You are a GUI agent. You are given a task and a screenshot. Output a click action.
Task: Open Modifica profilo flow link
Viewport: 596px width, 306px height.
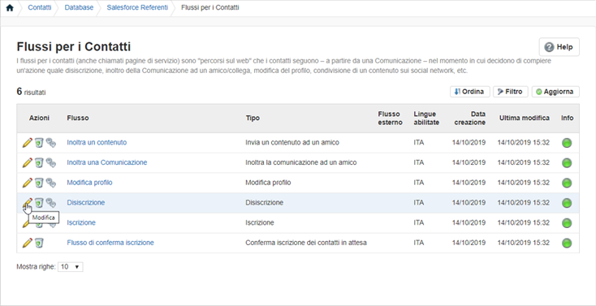(89, 183)
